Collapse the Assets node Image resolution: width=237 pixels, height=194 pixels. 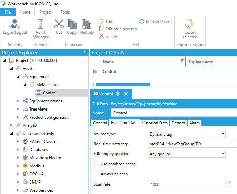[x=12, y=69]
